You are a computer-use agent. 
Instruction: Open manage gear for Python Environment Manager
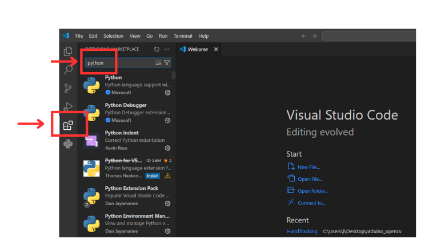pyautogui.click(x=167, y=231)
